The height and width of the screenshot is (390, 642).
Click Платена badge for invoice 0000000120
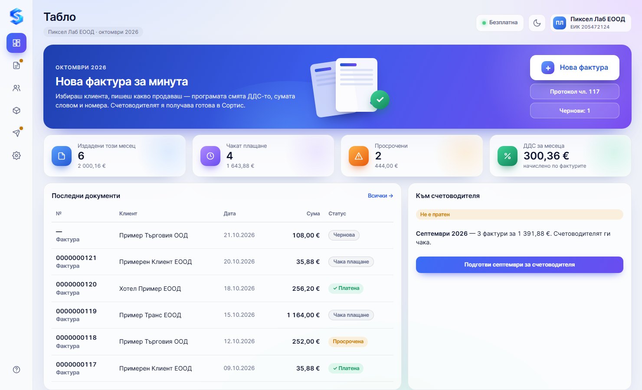tap(346, 288)
